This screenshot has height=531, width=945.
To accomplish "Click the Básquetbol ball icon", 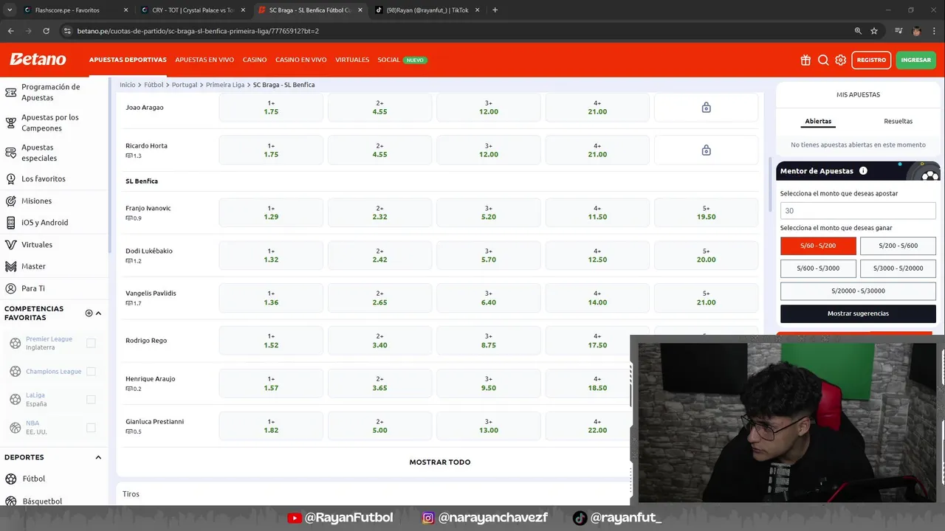I will [x=11, y=501].
